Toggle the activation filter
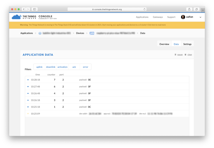The width and height of the screenshot is (214, 148). click(x=62, y=67)
